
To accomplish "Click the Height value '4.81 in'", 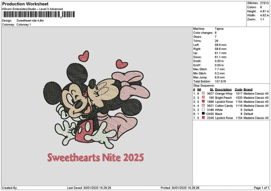I will pyautogui.click(x=265, y=11).
